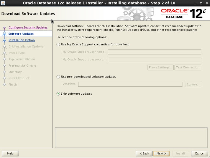Click the disabled Install button
This screenshot has width=210, height=158.
(x=181, y=154)
